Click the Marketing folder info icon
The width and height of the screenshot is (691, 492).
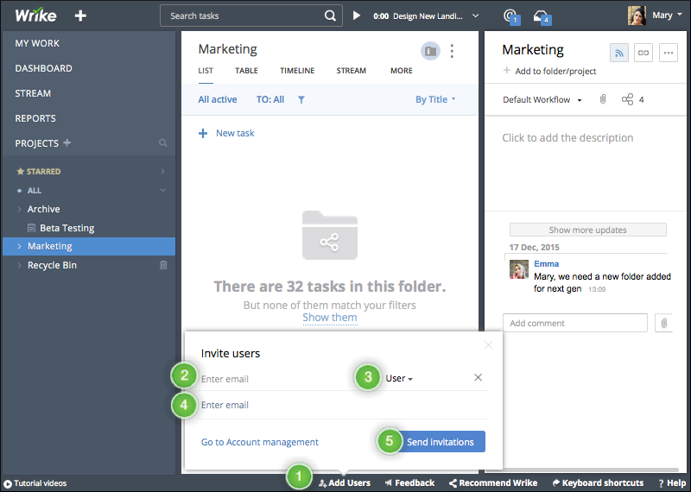(430, 51)
